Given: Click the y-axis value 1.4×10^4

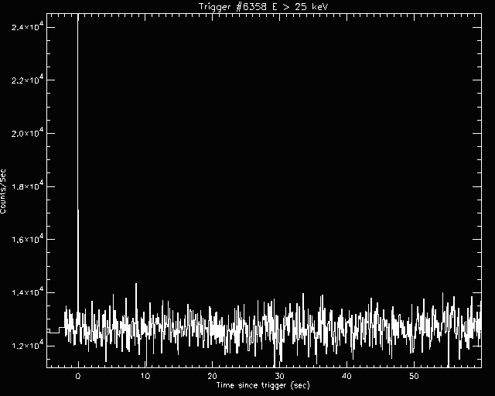Looking at the screenshot, I should pyautogui.click(x=28, y=292).
